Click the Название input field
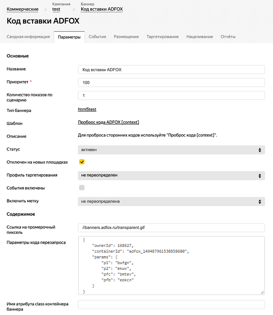 (171, 70)
